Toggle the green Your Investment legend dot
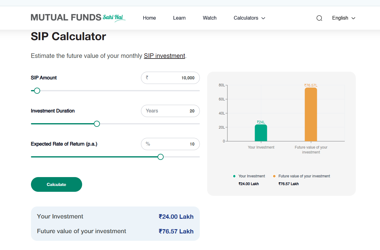 pyautogui.click(x=234, y=176)
